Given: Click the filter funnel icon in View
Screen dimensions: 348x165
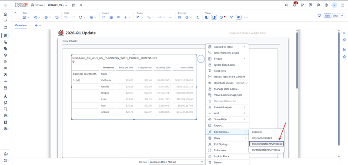Looking at the screenshot, I should [x=231, y=17].
